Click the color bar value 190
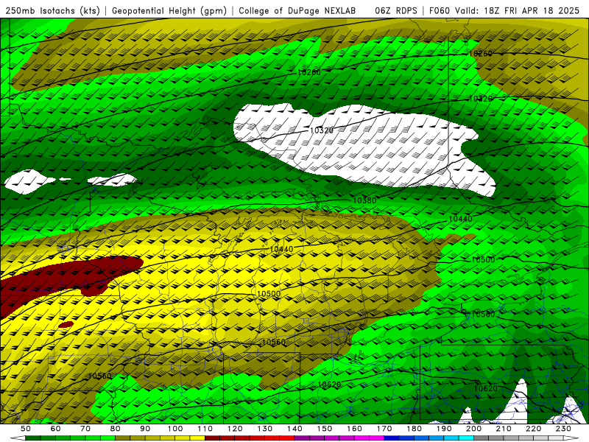 pos(444,429)
